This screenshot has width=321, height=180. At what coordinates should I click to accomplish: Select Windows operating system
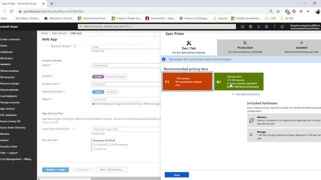click(111, 92)
